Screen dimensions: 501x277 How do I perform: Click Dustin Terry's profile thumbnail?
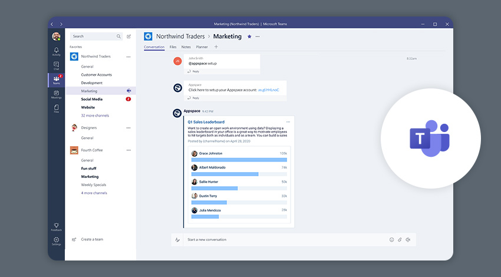pyautogui.click(x=195, y=196)
